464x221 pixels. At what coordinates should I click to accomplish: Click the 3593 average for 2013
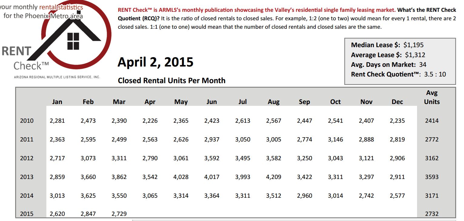tap(432, 177)
